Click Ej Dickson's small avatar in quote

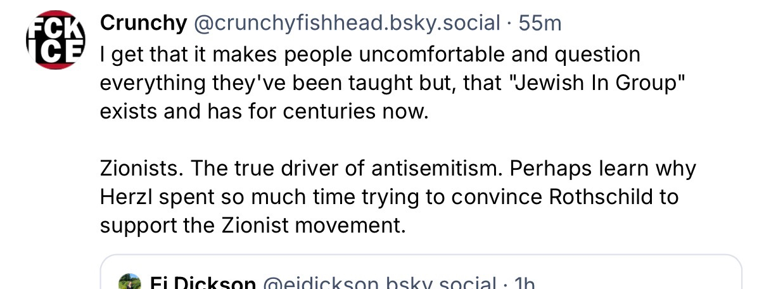point(130,283)
